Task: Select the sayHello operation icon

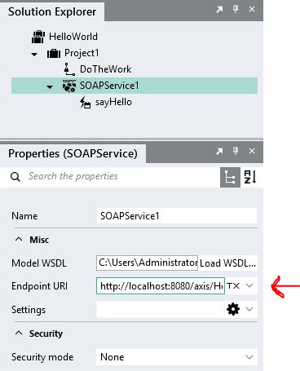Action: click(x=85, y=103)
